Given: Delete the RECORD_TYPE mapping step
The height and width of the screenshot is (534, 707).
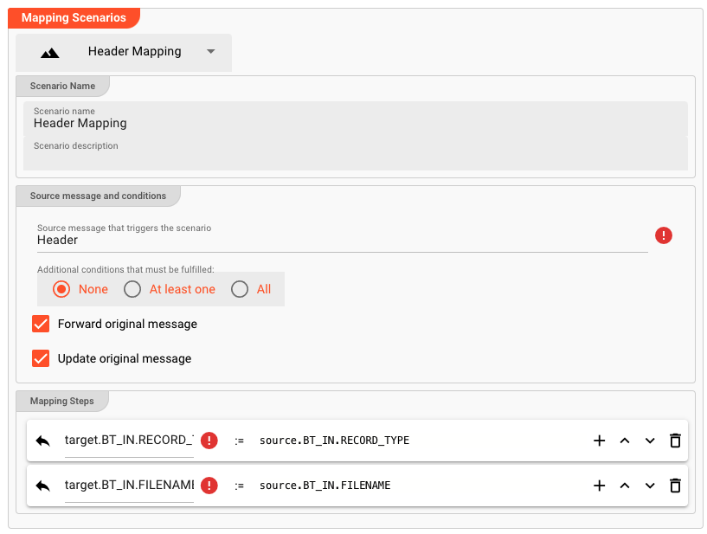Looking at the screenshot, I should tap(675, 441).
